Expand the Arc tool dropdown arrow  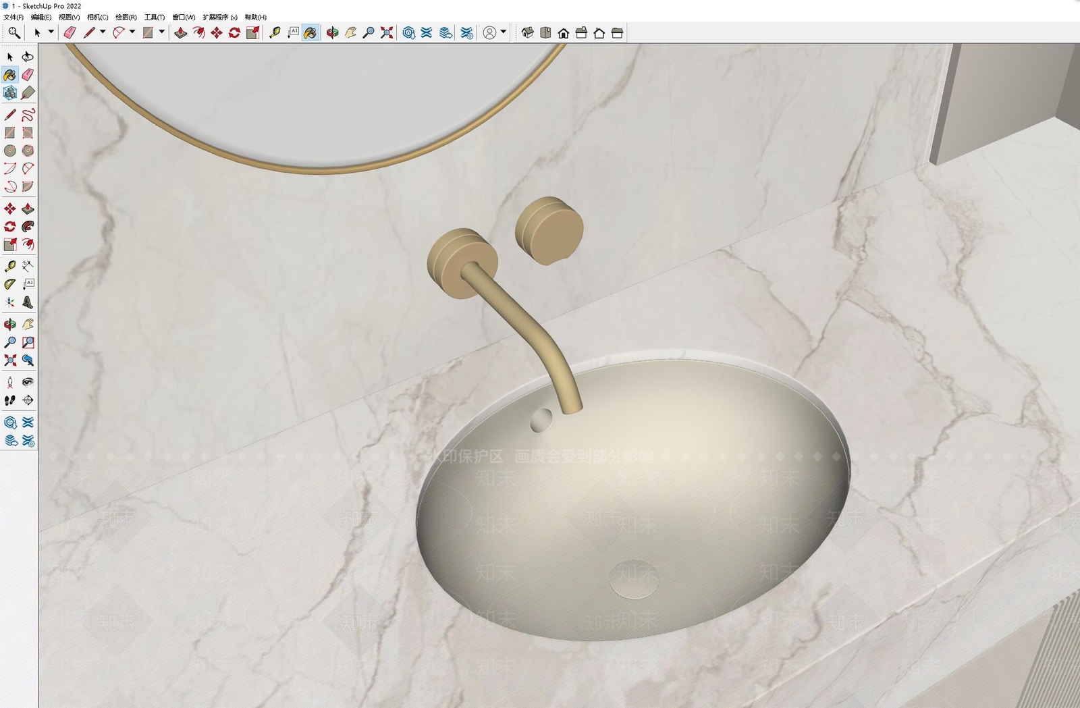132,32
